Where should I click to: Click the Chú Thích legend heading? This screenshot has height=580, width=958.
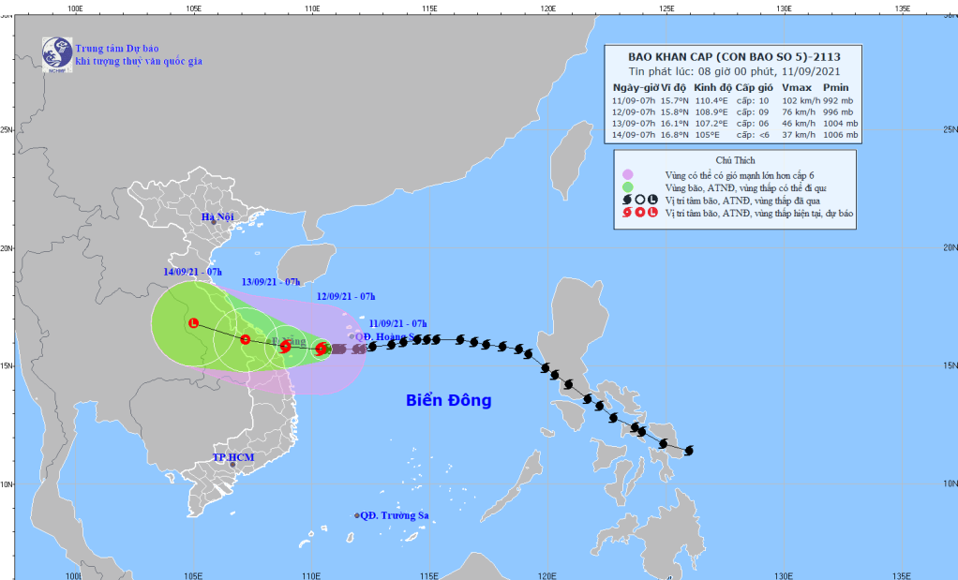click(734, 160)
